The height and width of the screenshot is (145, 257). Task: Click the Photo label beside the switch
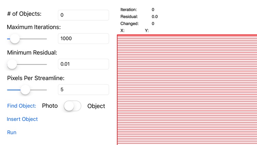tap(50, 106)
